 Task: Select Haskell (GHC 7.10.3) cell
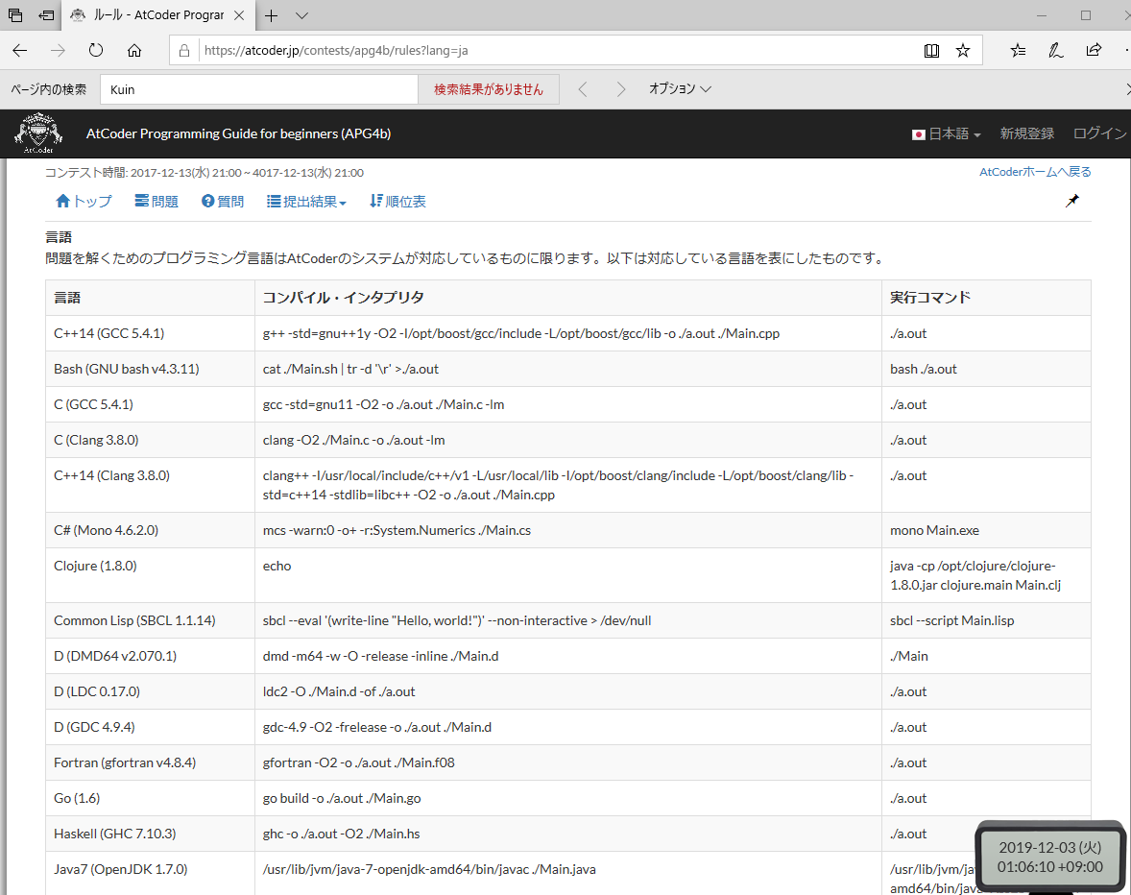coord(150,834)
